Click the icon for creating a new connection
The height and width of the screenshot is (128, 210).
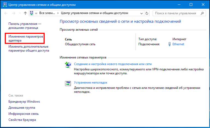click(x=68, y=65)
